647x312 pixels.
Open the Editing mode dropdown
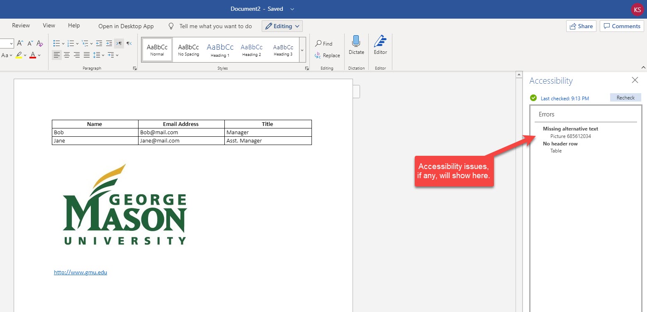point(282,26)
